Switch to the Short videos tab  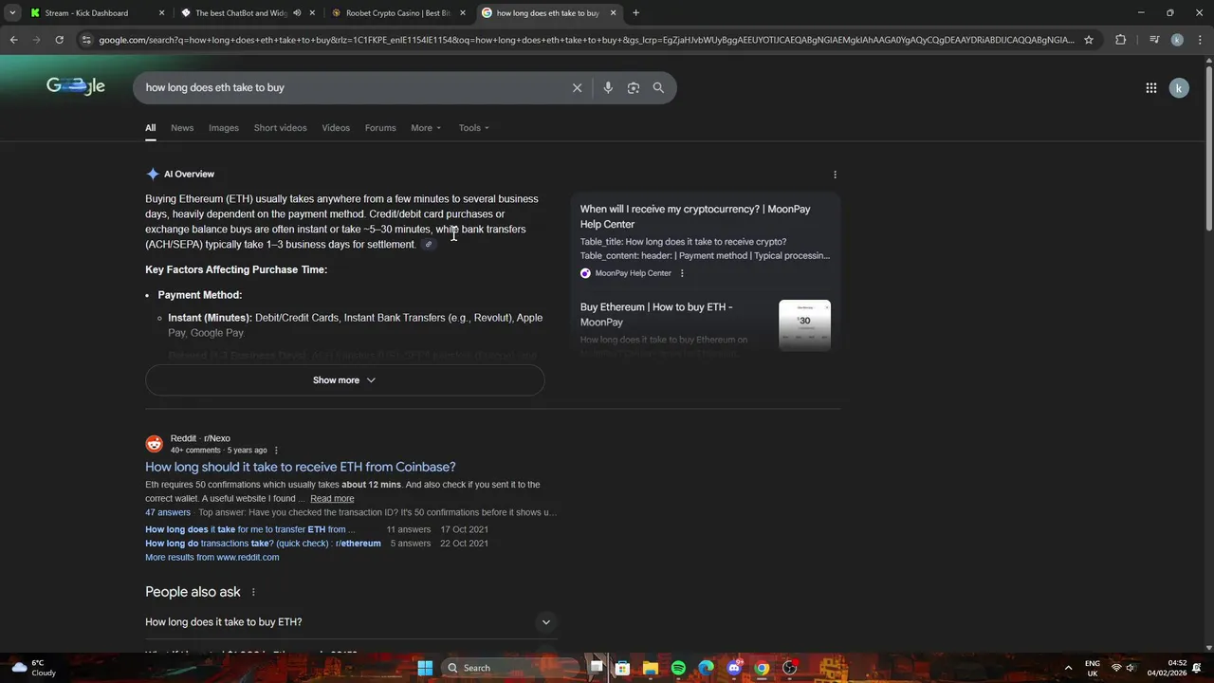[280, 128]
